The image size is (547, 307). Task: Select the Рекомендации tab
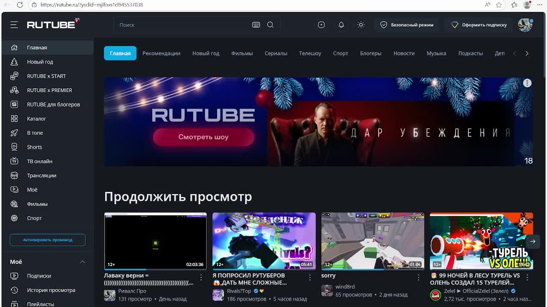(161, 53)
